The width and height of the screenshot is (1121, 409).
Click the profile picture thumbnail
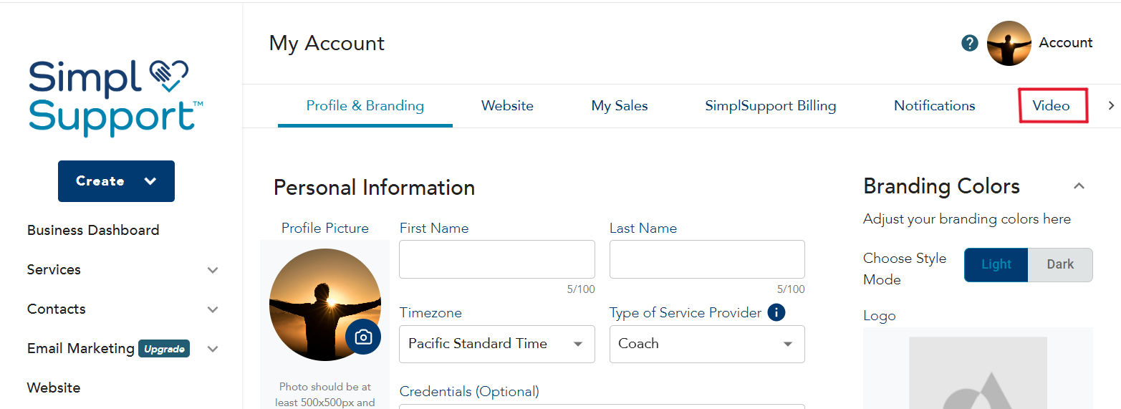[325, 304]
